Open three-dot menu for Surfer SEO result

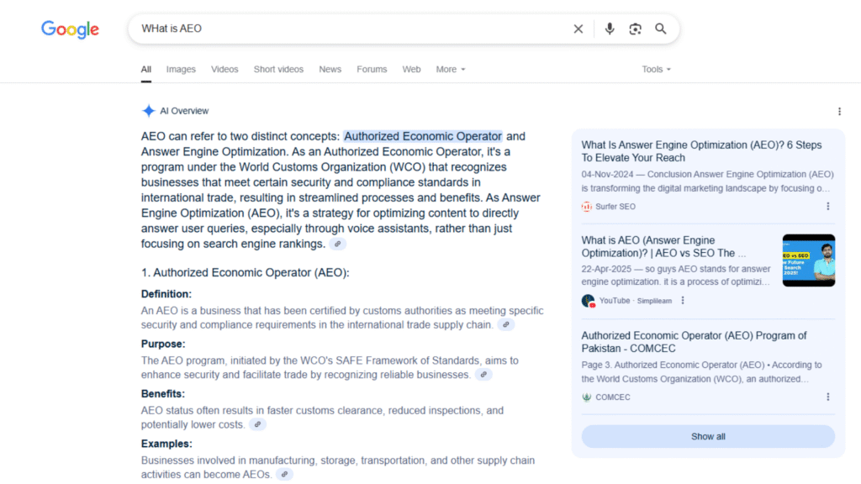(x=828, y=207)
